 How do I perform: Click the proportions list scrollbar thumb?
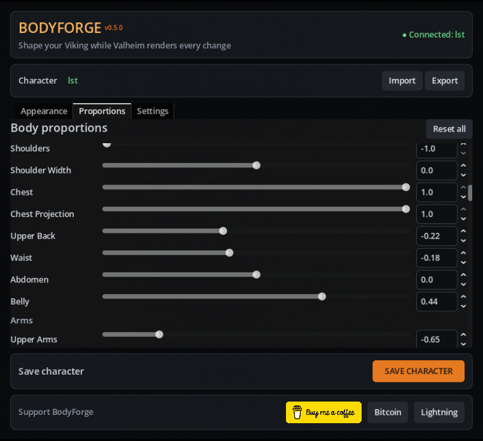(x=470, y=193)
